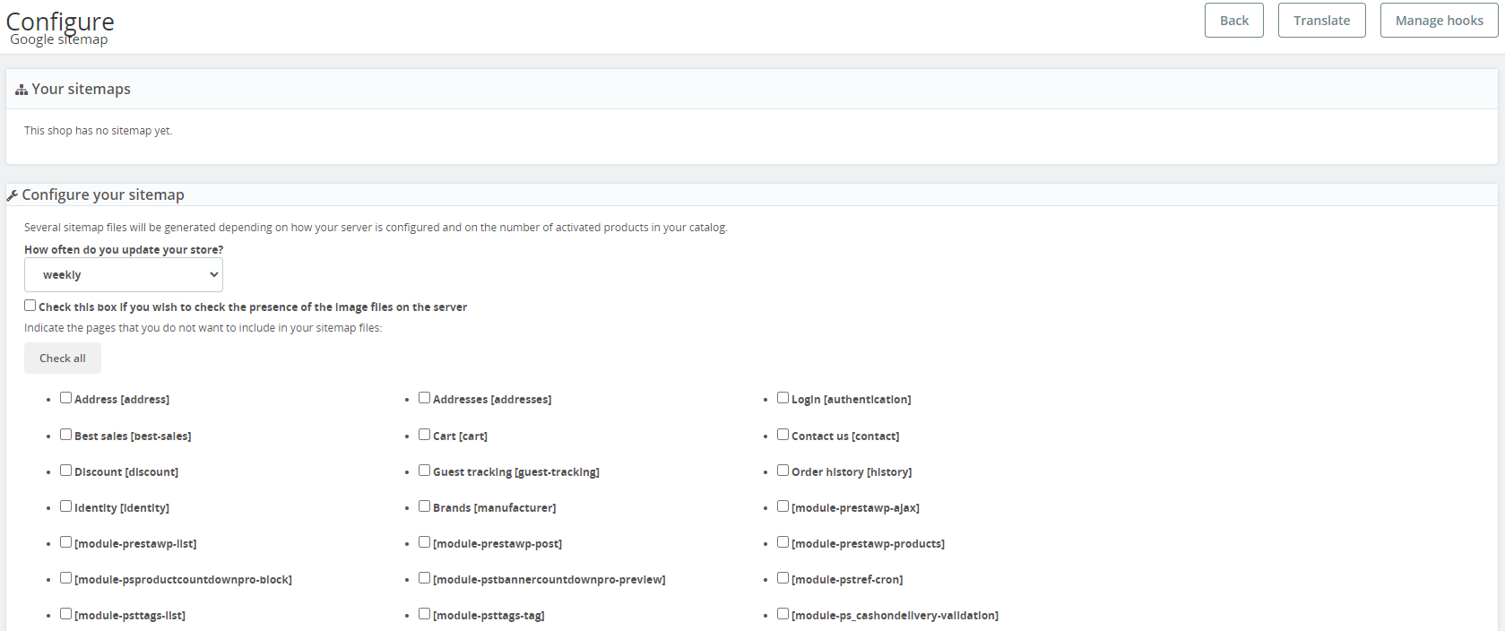Tick the [module-prestawp-products] checkbox
1505x631 pixels.
point(783,542)
